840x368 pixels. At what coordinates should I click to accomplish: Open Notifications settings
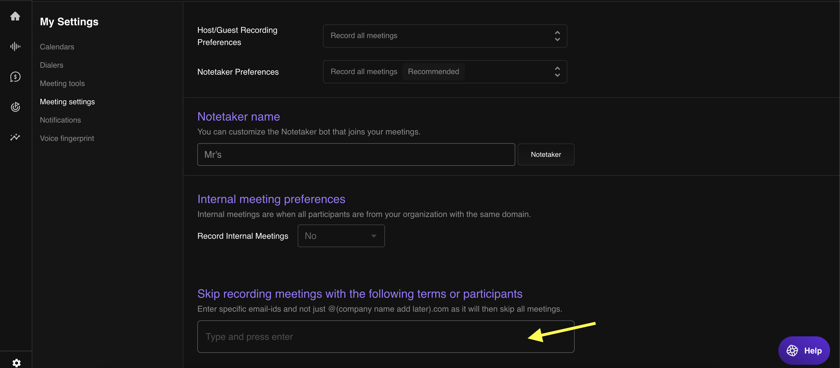60,120
